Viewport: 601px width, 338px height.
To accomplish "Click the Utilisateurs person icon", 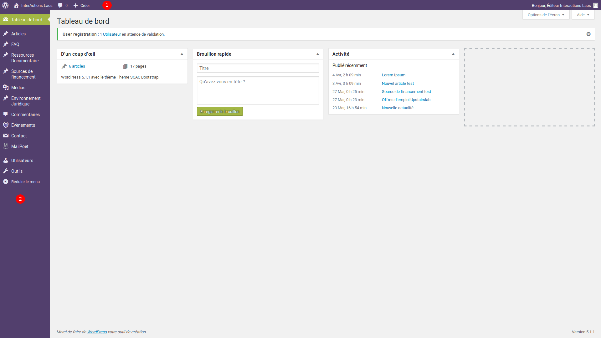I will coord(6,161).
